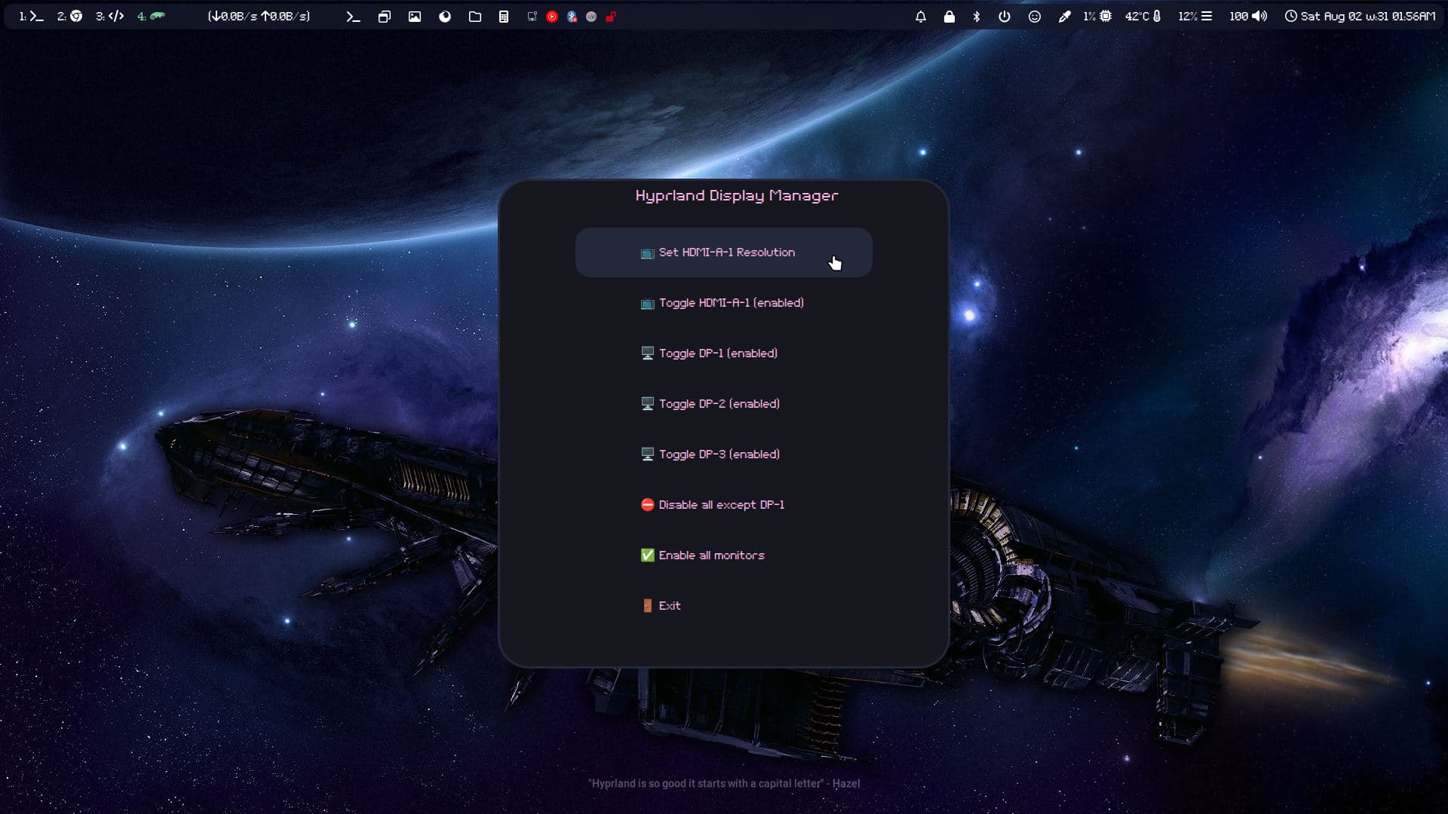Screen dimensions: 1448x814
Task: Open the power menu icon
Action: click(x=1005, y=17)
